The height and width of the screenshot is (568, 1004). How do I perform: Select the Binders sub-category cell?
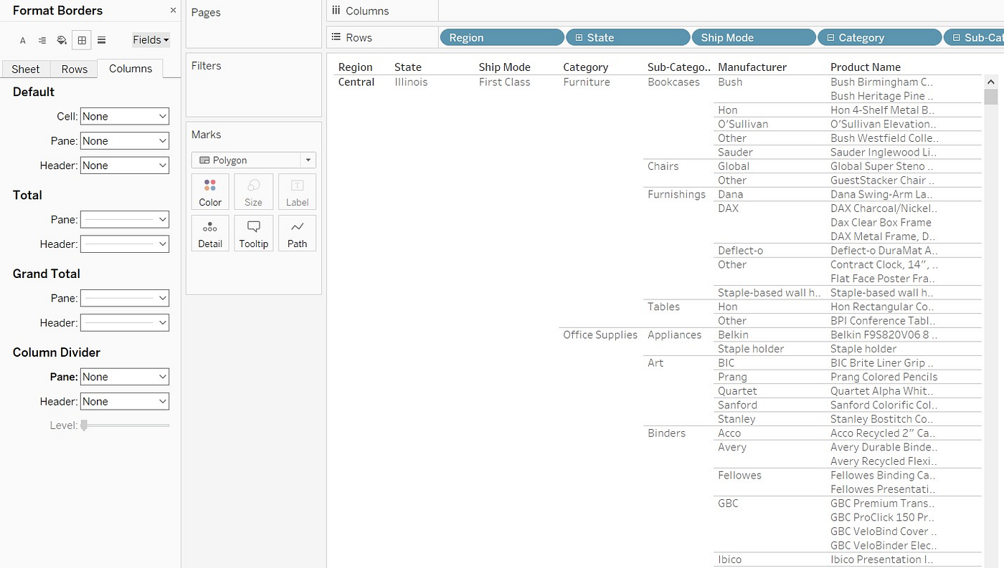(666, 433)
